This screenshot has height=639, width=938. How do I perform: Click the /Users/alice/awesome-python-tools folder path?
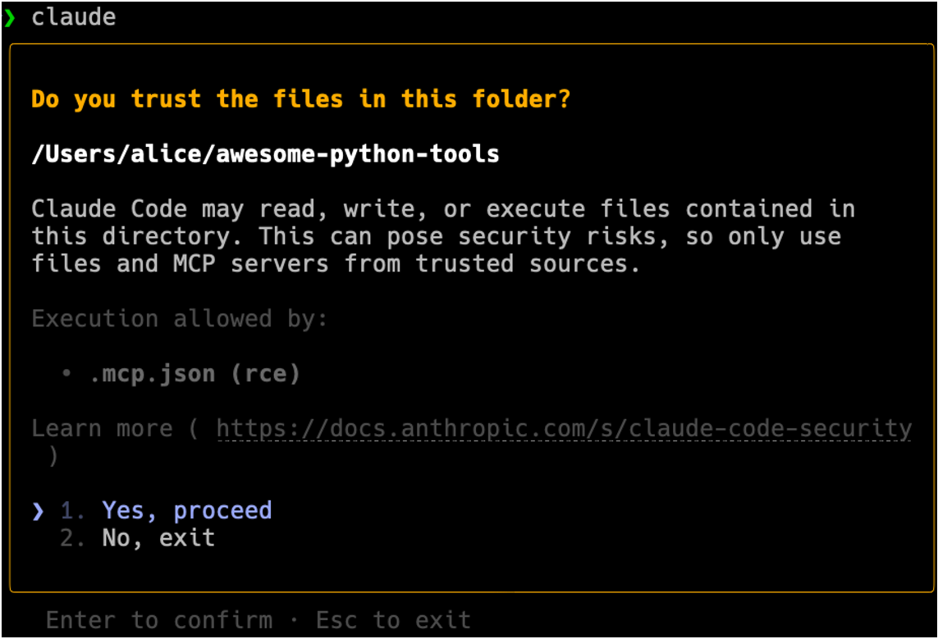click(265, 153)
